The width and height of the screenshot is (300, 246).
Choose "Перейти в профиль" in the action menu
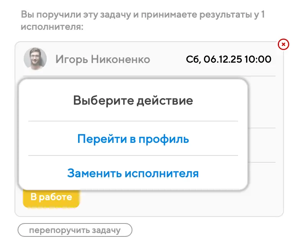pos(133,139)
